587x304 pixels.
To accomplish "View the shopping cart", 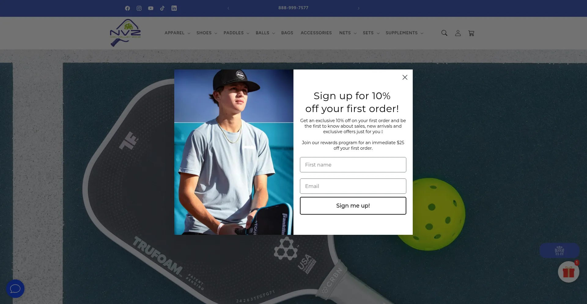I will pyautogui.click(x=471, y=33).
